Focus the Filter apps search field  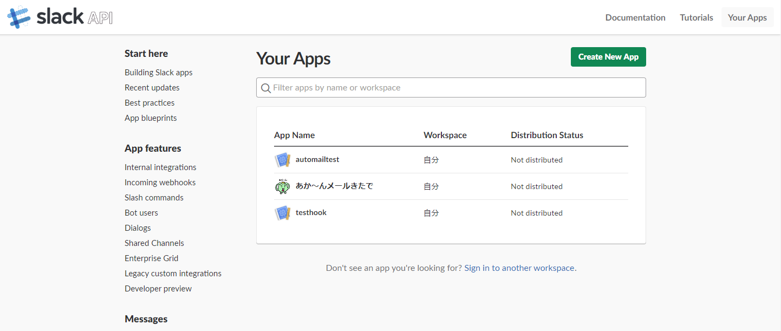click(x=455, y=88)
